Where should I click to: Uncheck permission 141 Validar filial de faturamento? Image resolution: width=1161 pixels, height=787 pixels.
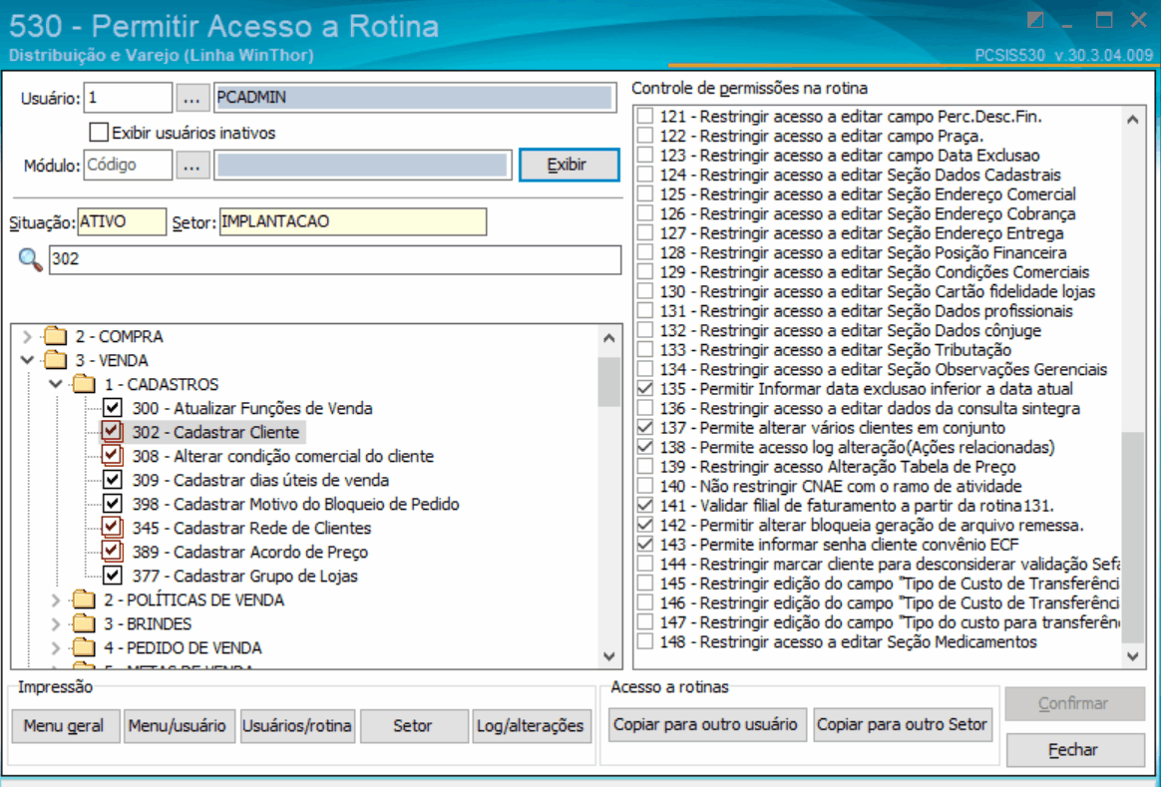click(645, 506)
